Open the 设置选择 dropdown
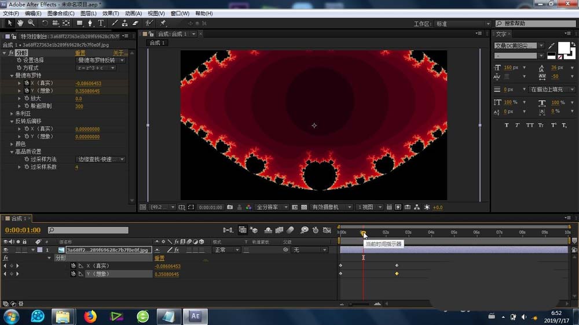This screenshot has width=579, height=325. pyautogui.click(x=101, y=60)
